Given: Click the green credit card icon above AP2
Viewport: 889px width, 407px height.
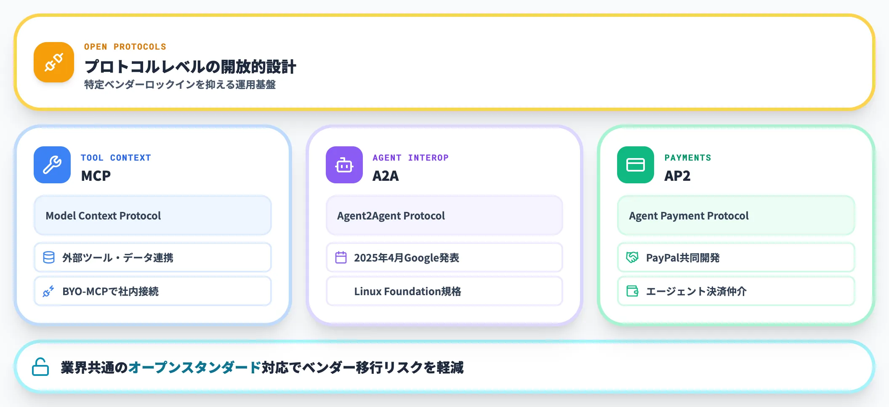Looking at the screenshot, I should 635,165.
